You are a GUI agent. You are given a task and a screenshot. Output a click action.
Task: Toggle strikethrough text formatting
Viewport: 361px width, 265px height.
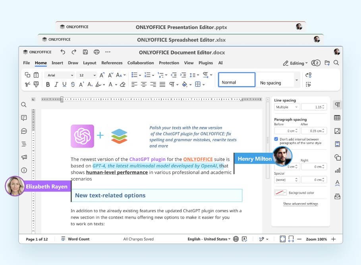click(x=73, y=84)
